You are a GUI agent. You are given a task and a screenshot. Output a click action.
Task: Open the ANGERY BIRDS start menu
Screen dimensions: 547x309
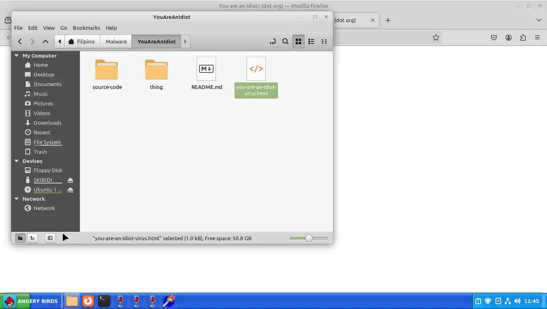pyautogui.click(x=31, y=301)
